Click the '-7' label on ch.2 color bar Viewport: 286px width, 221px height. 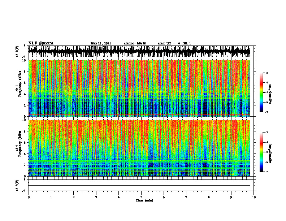(266, 172)
